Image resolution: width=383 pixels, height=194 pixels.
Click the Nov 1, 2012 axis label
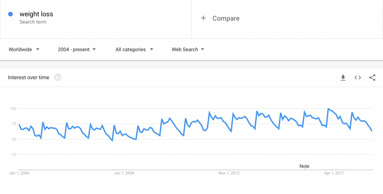pos(229,173)
